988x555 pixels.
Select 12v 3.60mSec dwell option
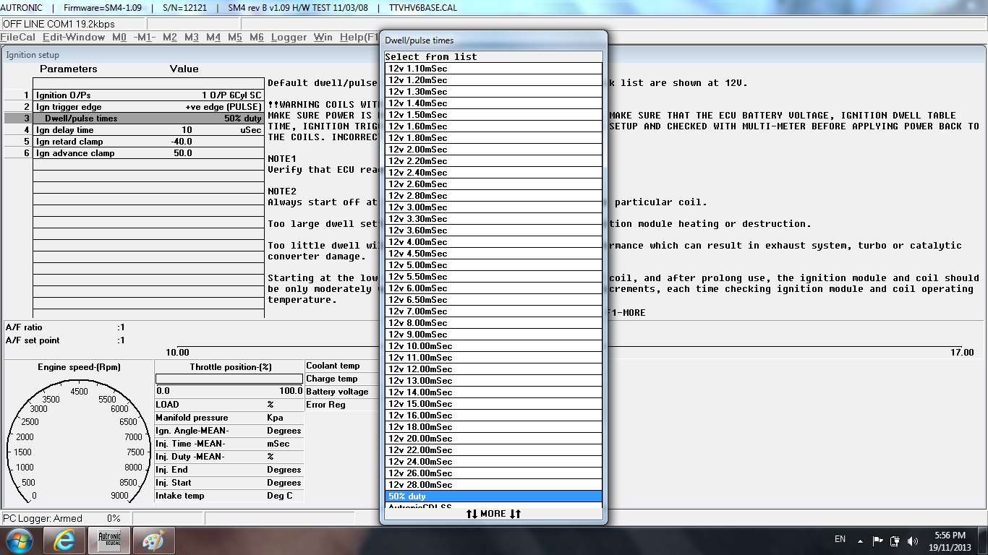pyautogui.click(x=493, y=231)
